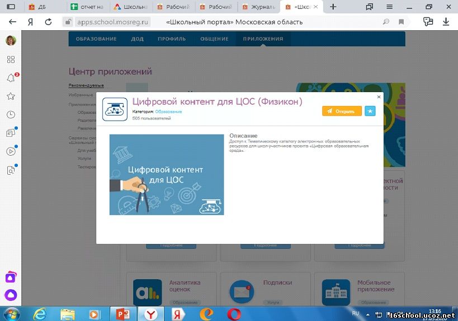This screenshot has height=321, width=458.
Task: Click the Мобильное приложение building icon
Action: pos(336,292)
